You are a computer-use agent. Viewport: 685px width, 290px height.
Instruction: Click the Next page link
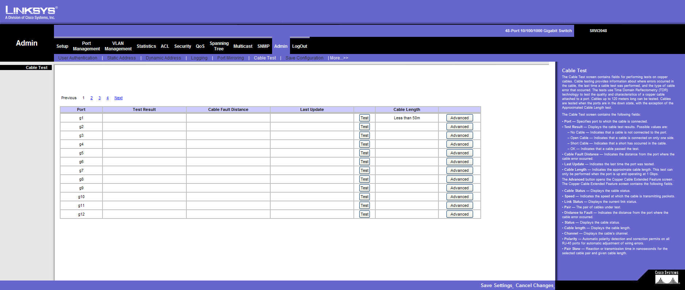(118, 98)
